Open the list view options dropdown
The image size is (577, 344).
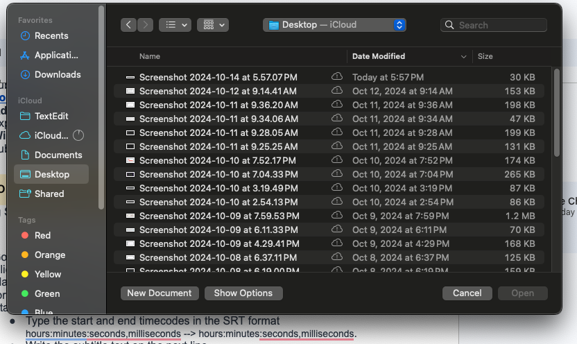pos(175,25)
